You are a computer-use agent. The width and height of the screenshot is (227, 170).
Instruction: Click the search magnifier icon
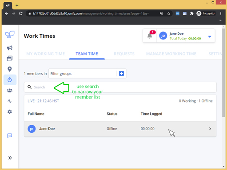(x=29, y=87)
